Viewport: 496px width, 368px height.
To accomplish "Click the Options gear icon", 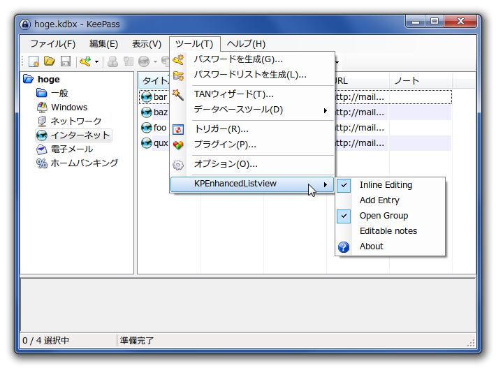I will 178,164.
